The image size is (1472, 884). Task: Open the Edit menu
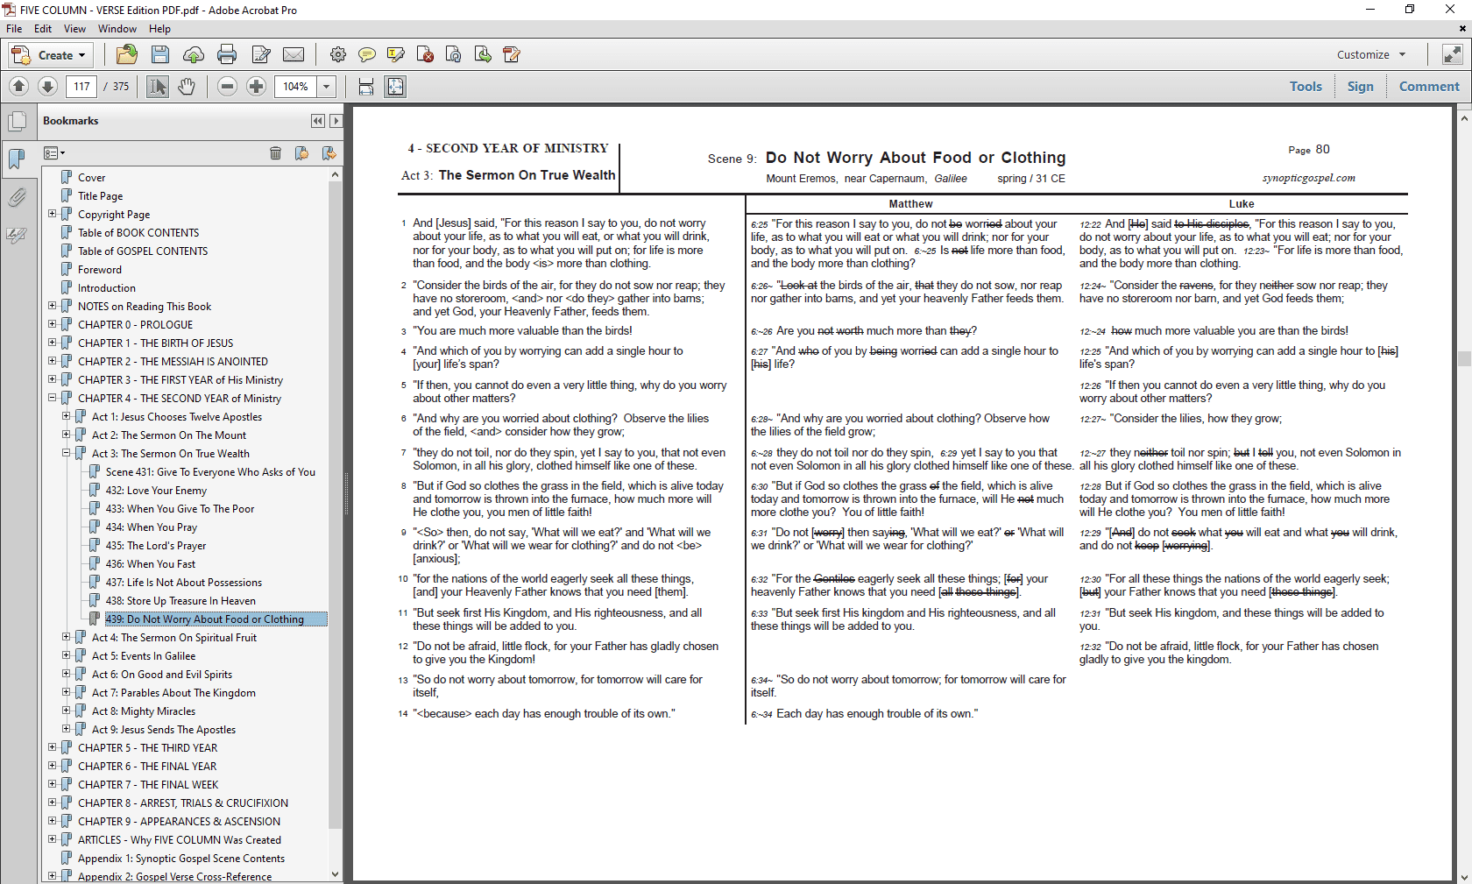pos(43,29)
